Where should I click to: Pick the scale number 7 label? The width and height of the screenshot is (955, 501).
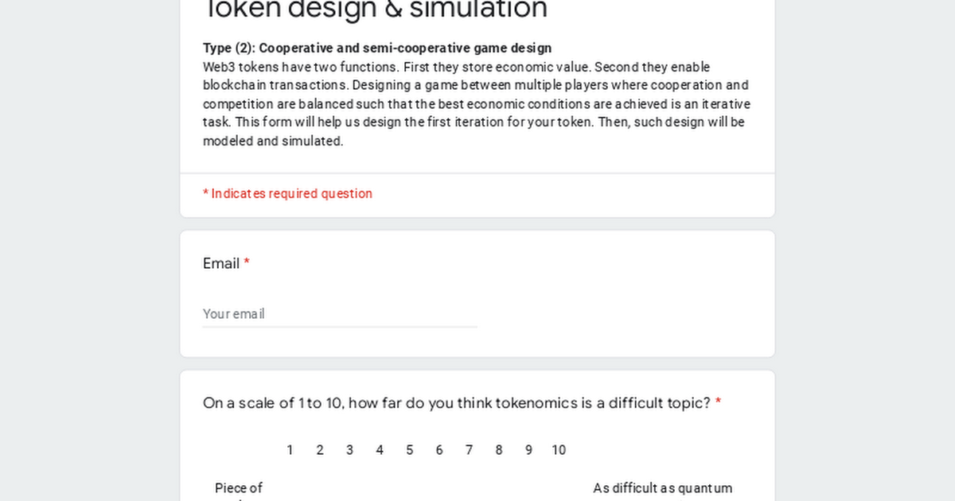469,450
